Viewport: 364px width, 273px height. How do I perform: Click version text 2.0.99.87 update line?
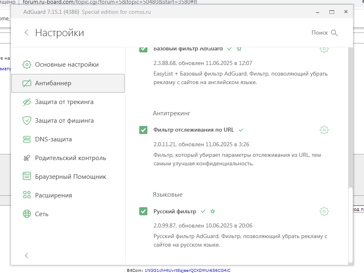pos(203,225)
